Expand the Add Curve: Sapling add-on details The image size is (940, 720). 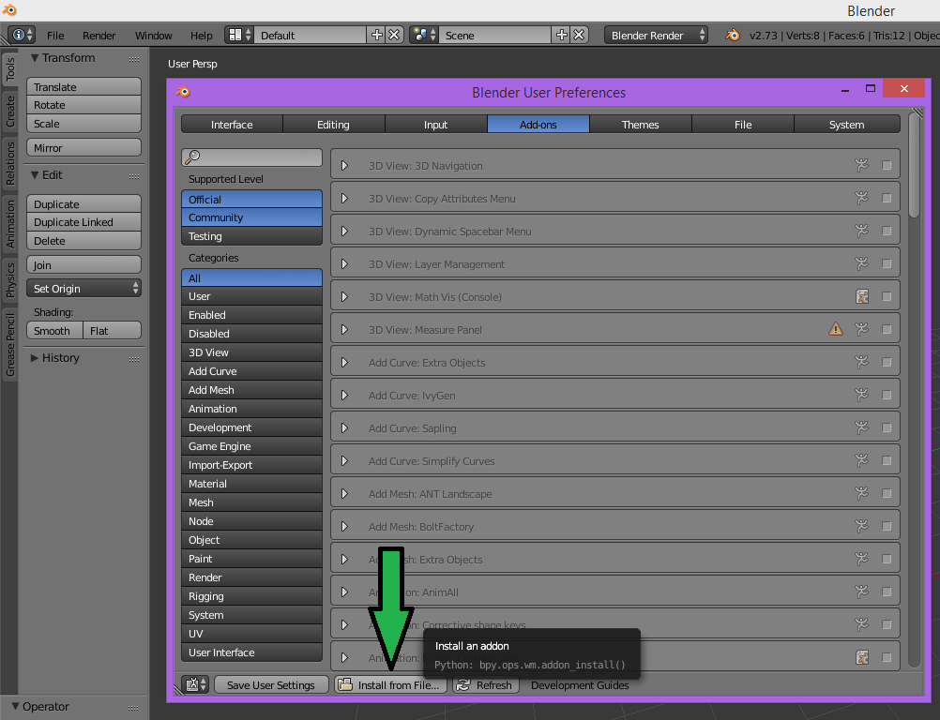pos(344,427)
